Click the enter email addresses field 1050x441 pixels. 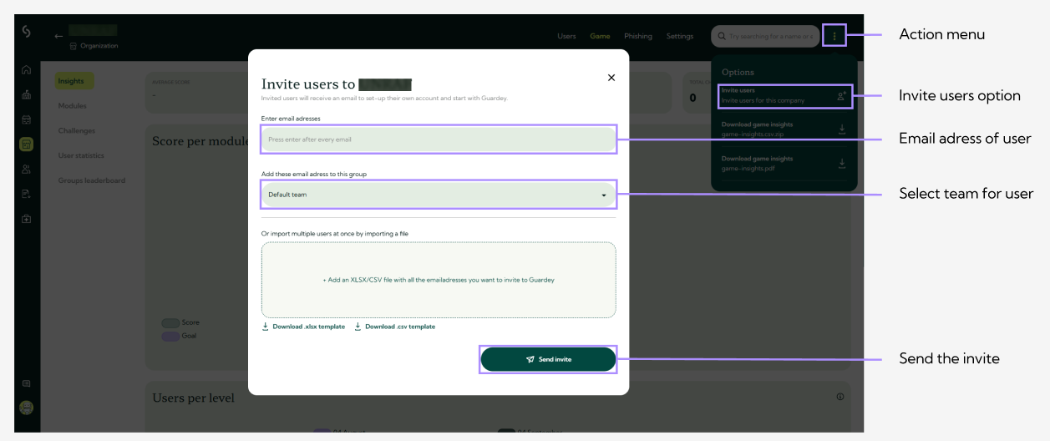pos(439,139)
